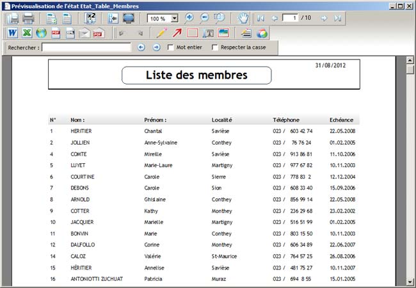Open the color wheel picker
Viewport: 416px width, 288px height.
pos(262,33)
